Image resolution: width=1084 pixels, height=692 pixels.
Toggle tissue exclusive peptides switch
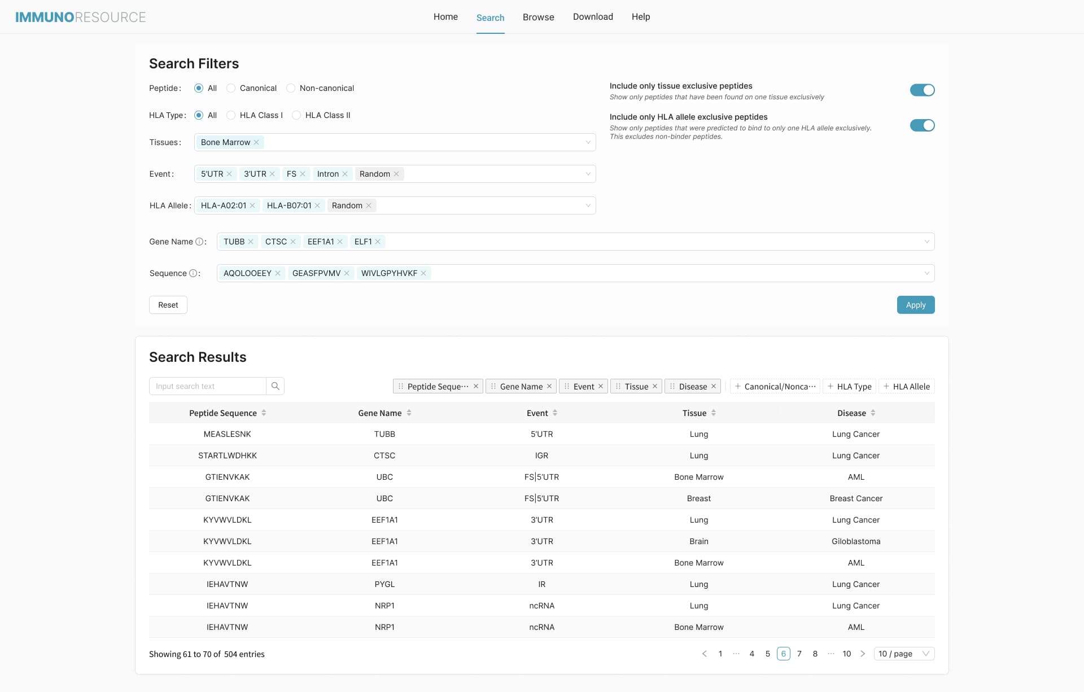[x=922, y=90]
